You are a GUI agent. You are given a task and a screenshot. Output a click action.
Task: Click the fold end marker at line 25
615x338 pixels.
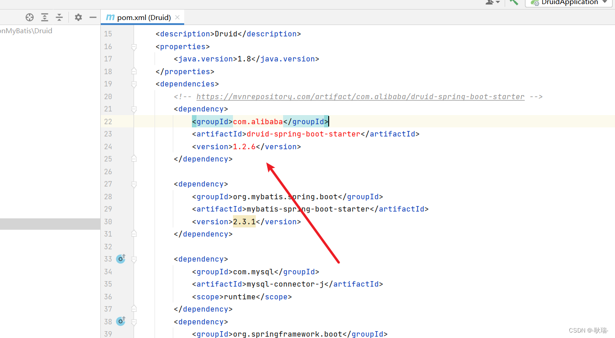click(x=134, y=159)
